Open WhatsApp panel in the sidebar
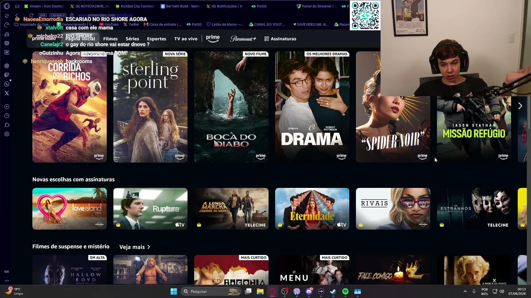This screenshot has width=531, height=298. (x=7, y=84)
